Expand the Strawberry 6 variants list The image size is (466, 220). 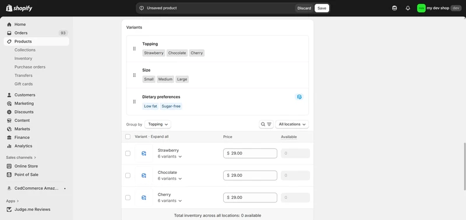pyautogui.click(x=170, y=156)
